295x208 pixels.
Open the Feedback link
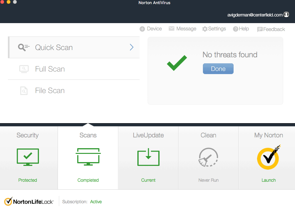click(x=271, y=29)
